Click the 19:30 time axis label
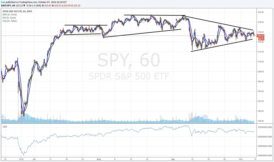274x162 pixels. click(x=21, y=159)
